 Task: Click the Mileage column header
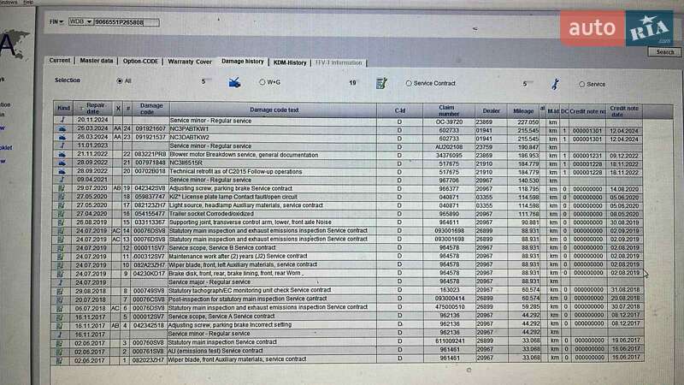pyautogui.click(x=521, y=109)
